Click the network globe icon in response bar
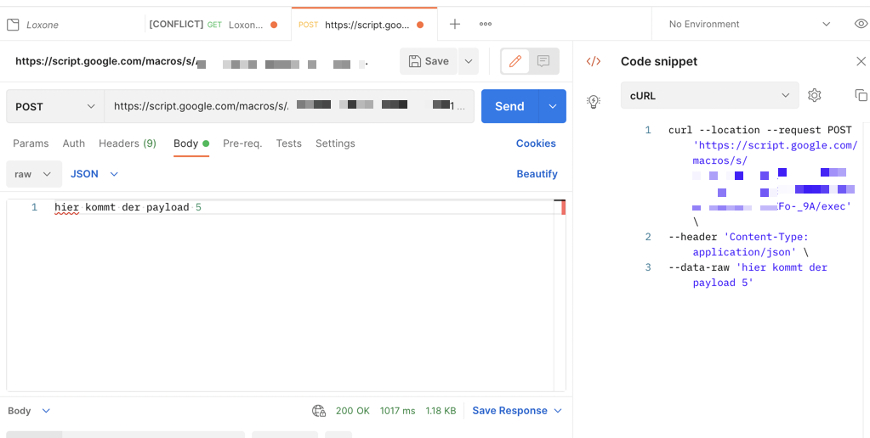The height and width of the screenshot is (438, 870). pos(319,411)
